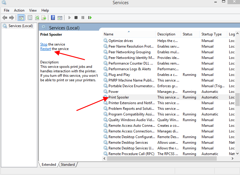Click the Restart Service toolbar icon
Viewport: 240px width, 175px height.
pyautogui.click(x=90, y=18)
